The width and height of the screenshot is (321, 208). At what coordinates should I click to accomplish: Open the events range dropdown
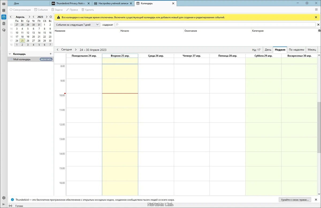(x=77, y=25)
